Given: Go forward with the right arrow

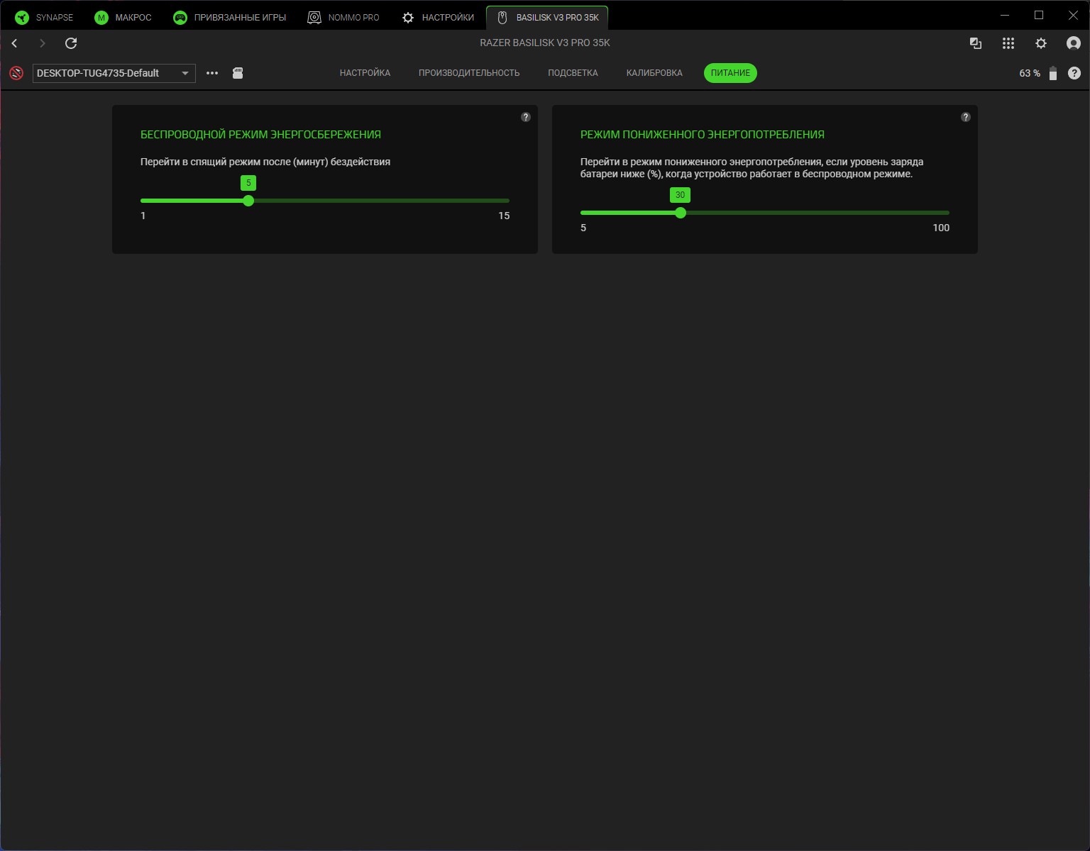Looking at the screenshot, I should click(43, 43).
